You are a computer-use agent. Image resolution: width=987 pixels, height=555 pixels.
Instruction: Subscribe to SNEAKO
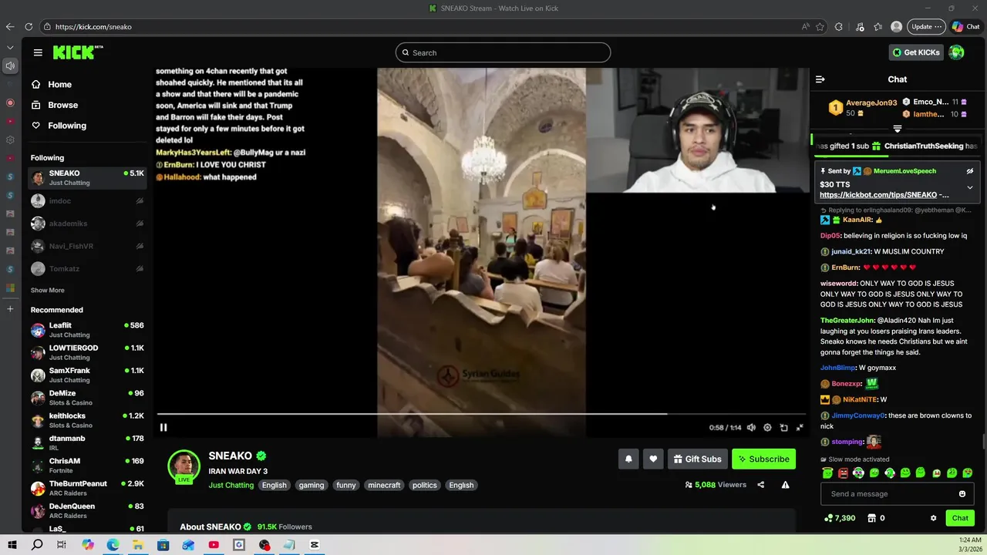pyautogui.click(x=763, y=459)
